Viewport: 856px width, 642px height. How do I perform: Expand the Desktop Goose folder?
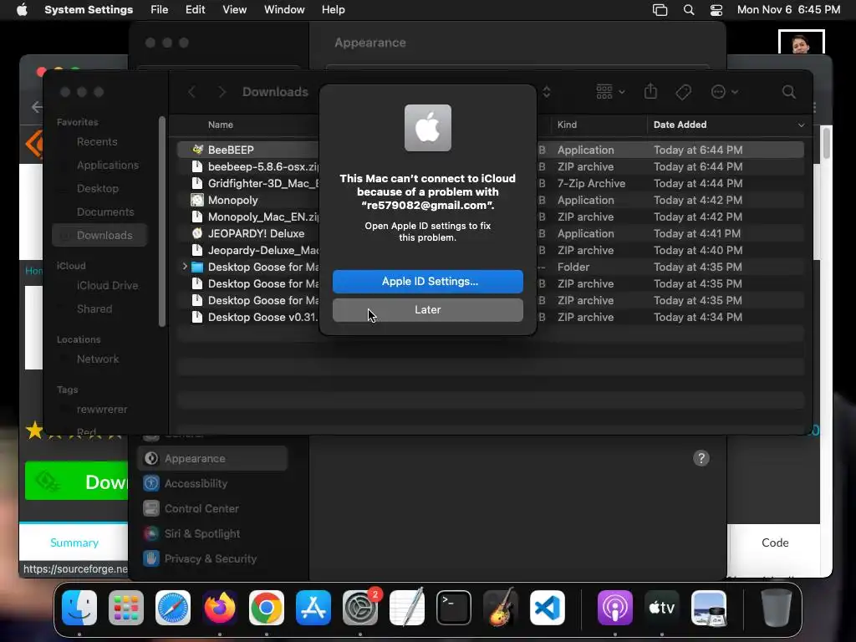click(185, 267)
